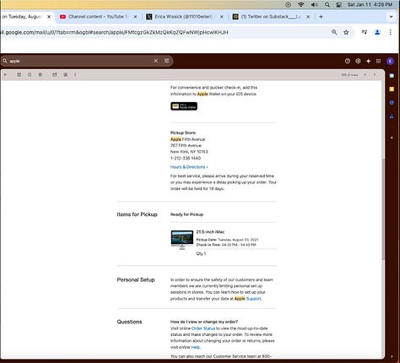Click the 'Items for Pickup' heading

pyautogui.click(x=137, y=214)
